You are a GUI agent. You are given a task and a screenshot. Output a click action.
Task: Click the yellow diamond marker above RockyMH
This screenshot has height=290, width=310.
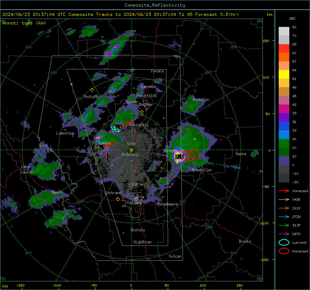(92, 90)
